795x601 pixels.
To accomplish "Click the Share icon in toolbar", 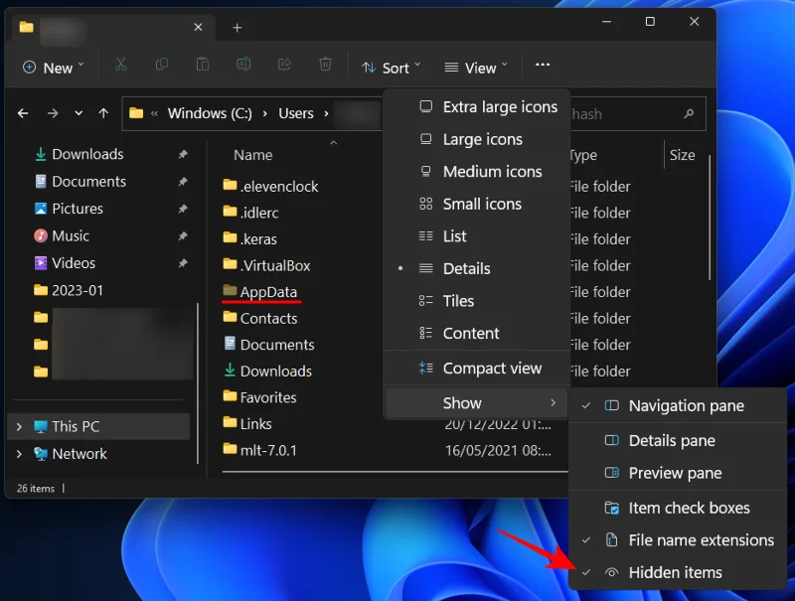I will click(284, 65).
